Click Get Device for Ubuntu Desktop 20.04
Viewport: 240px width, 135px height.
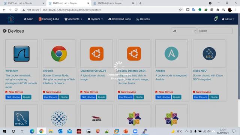tap(126, 97)
